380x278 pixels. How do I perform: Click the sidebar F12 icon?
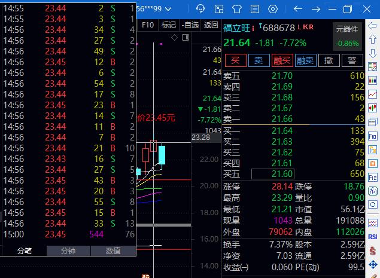372,178
